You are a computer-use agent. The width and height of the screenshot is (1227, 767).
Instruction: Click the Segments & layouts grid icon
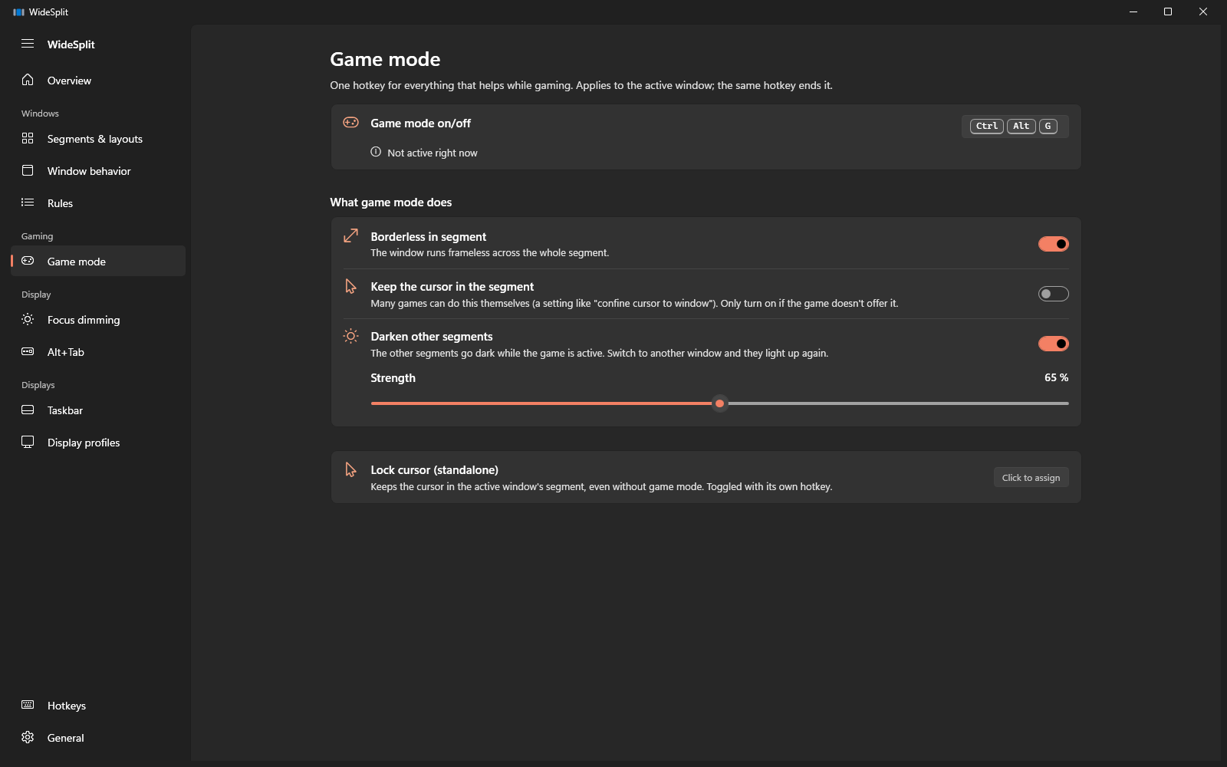[28, 138]
